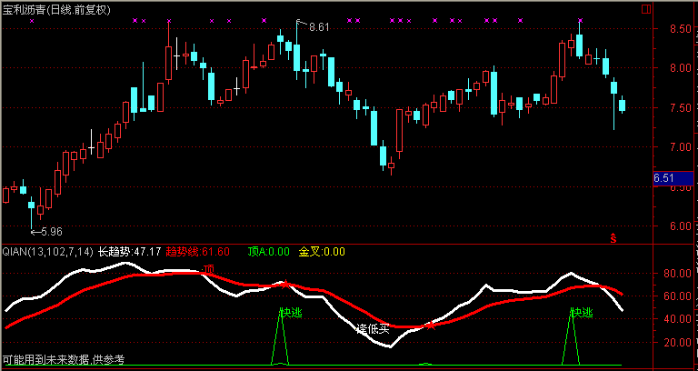The width and height of the screenshot is (698, 371).
Task: Click the QIAN(13,102,7,14) indicator name
Action: 47,252
